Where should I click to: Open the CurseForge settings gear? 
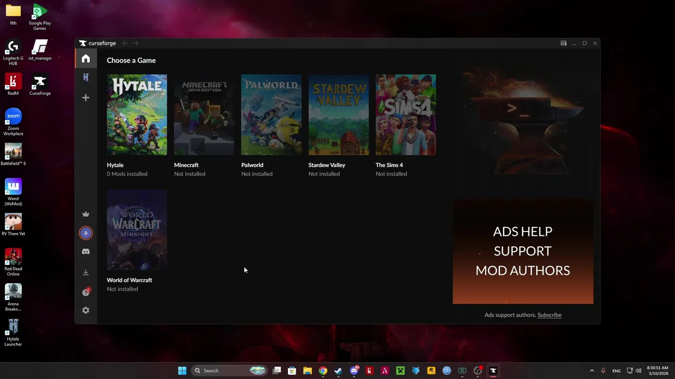85,310
